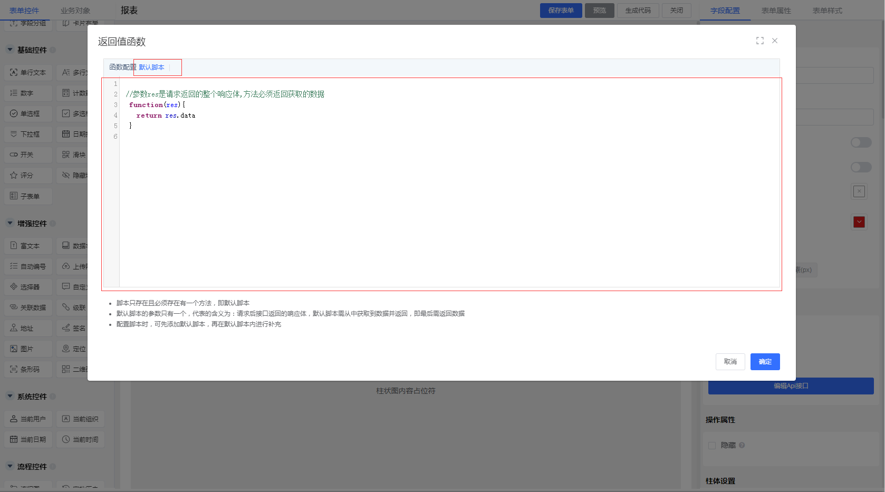
Task: Select the 条形码 barcode control
Action: click(28, 369)
